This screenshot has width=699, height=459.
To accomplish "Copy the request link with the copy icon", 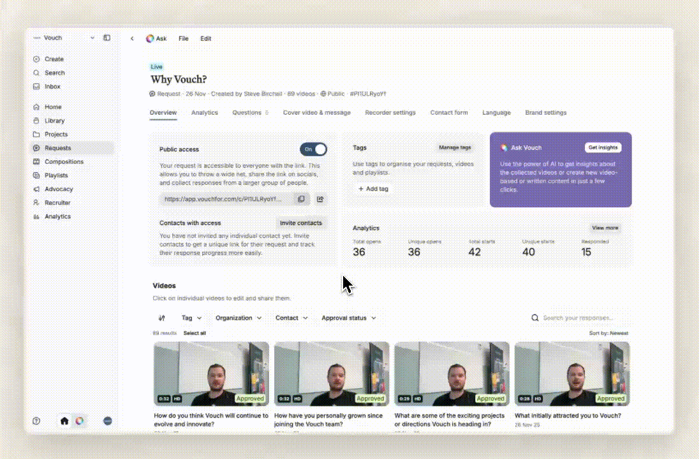I will (302, 199).
